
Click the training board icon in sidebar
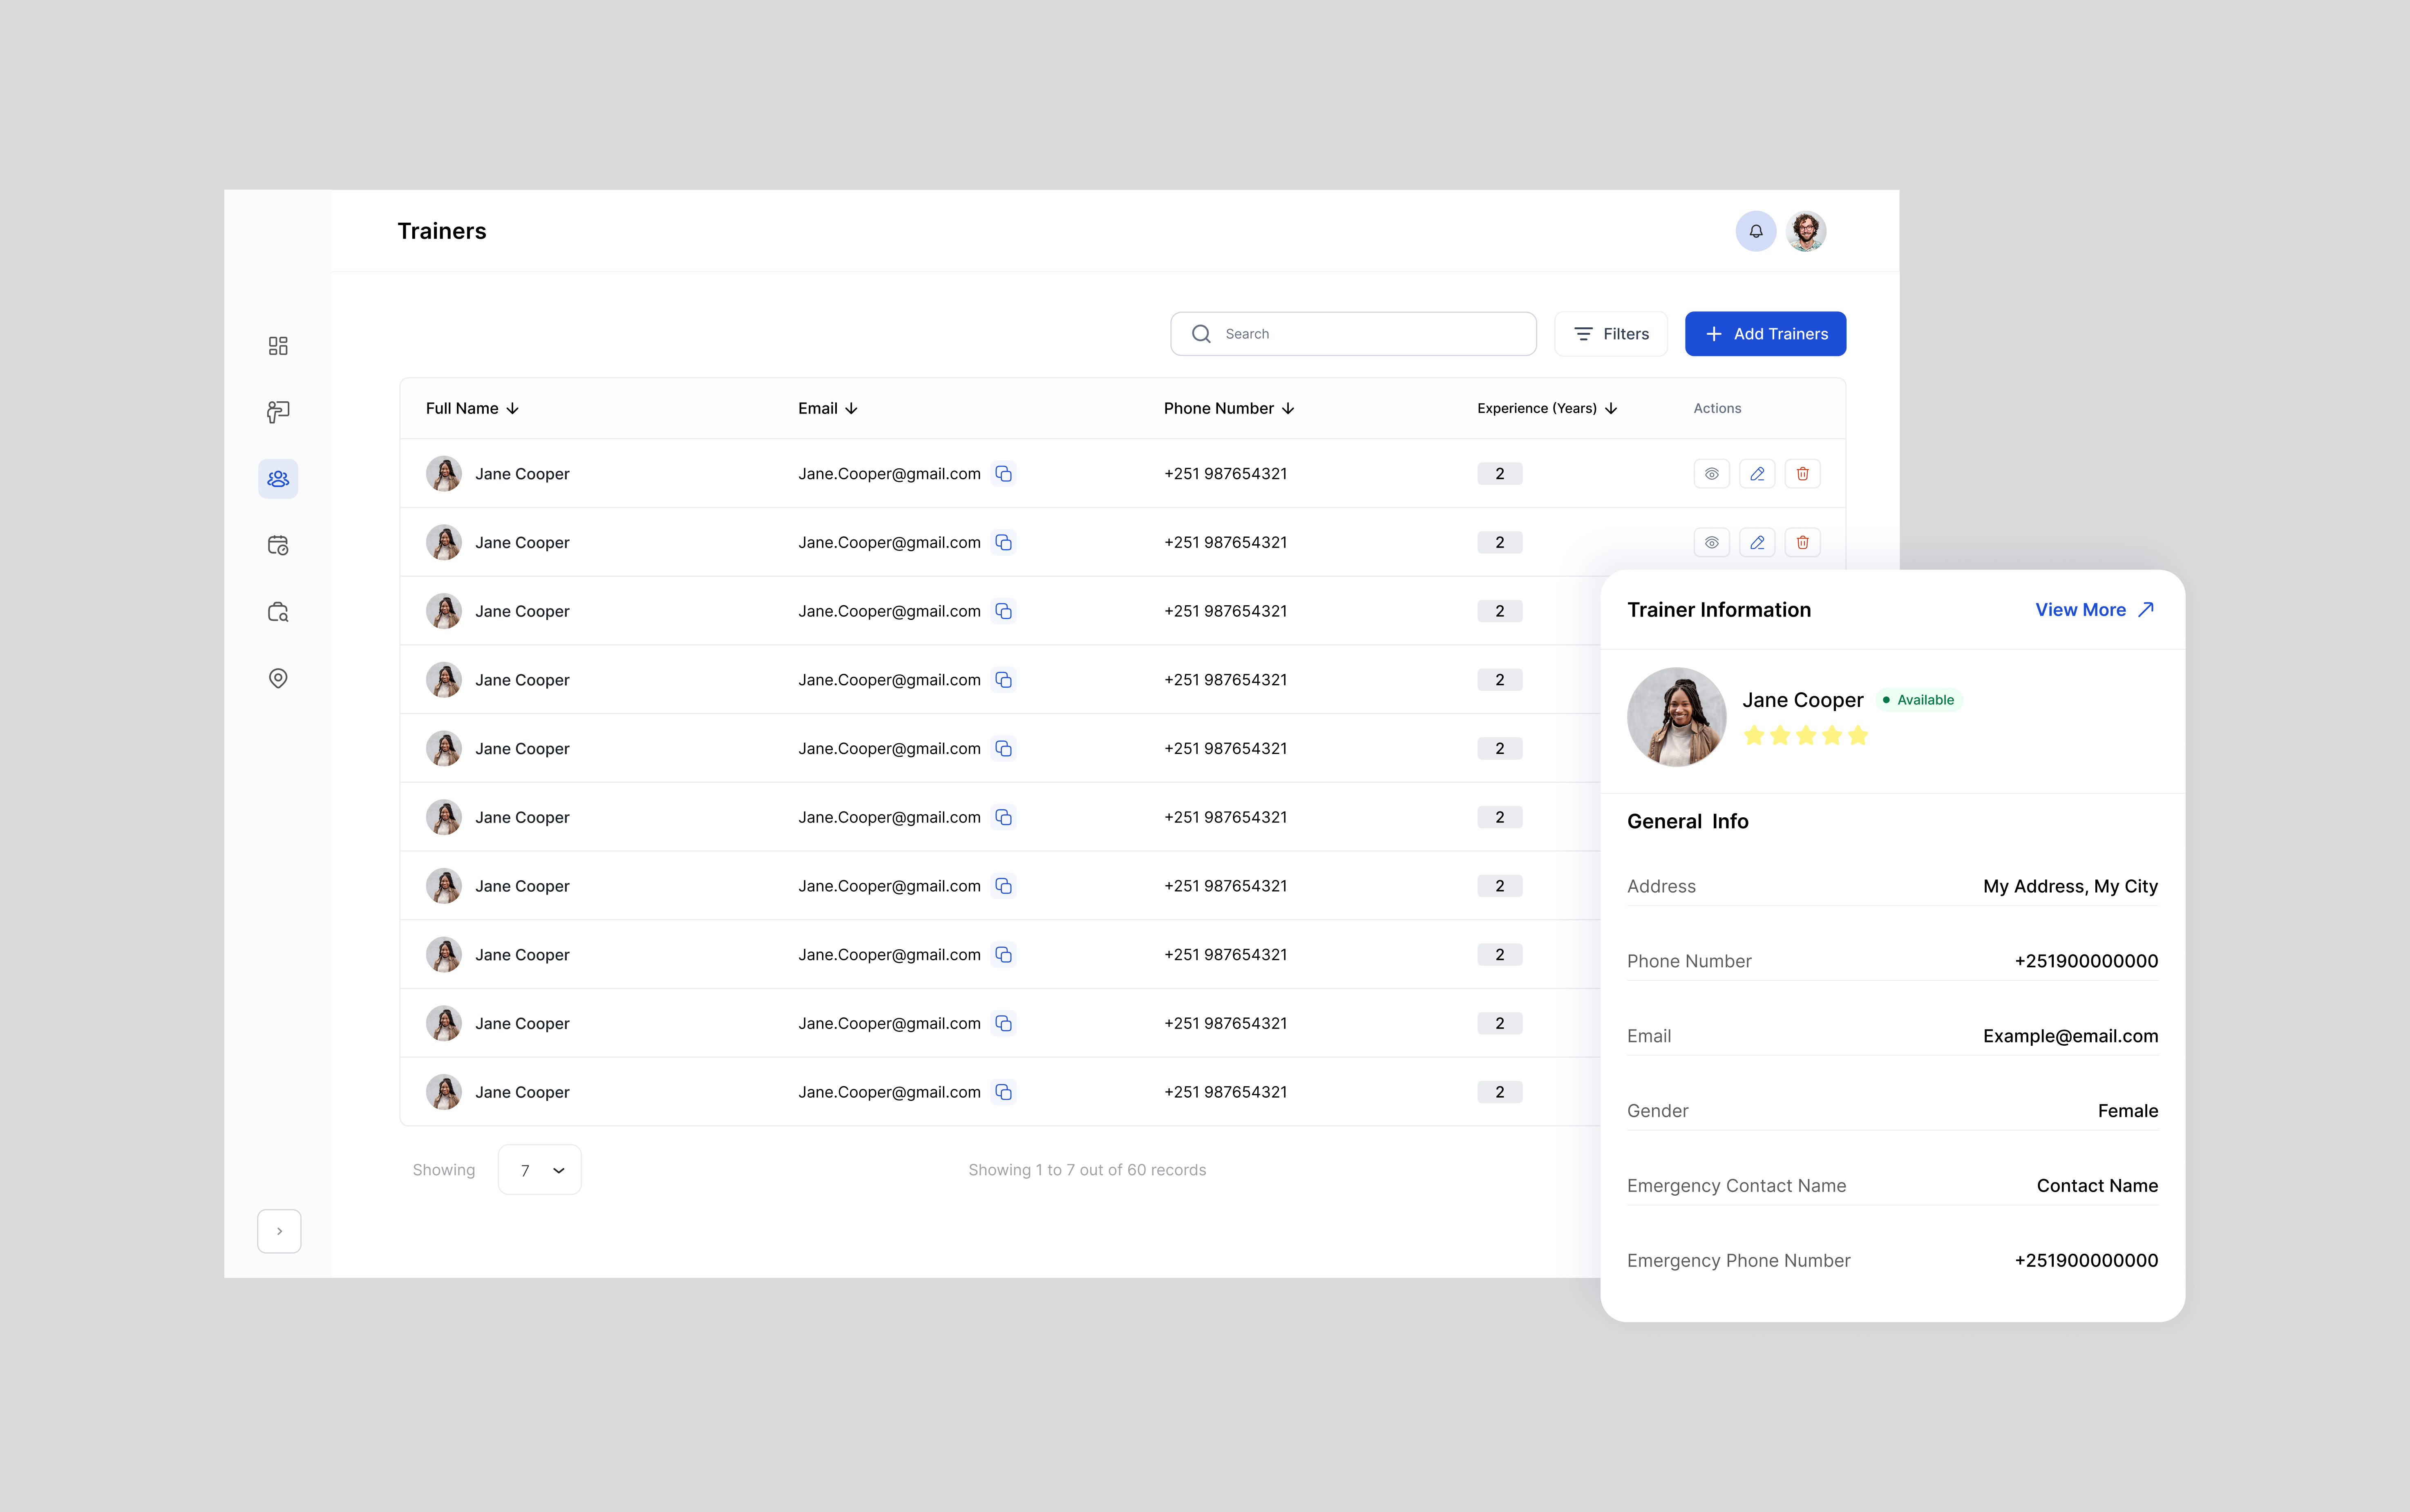[x=278, y=412]
